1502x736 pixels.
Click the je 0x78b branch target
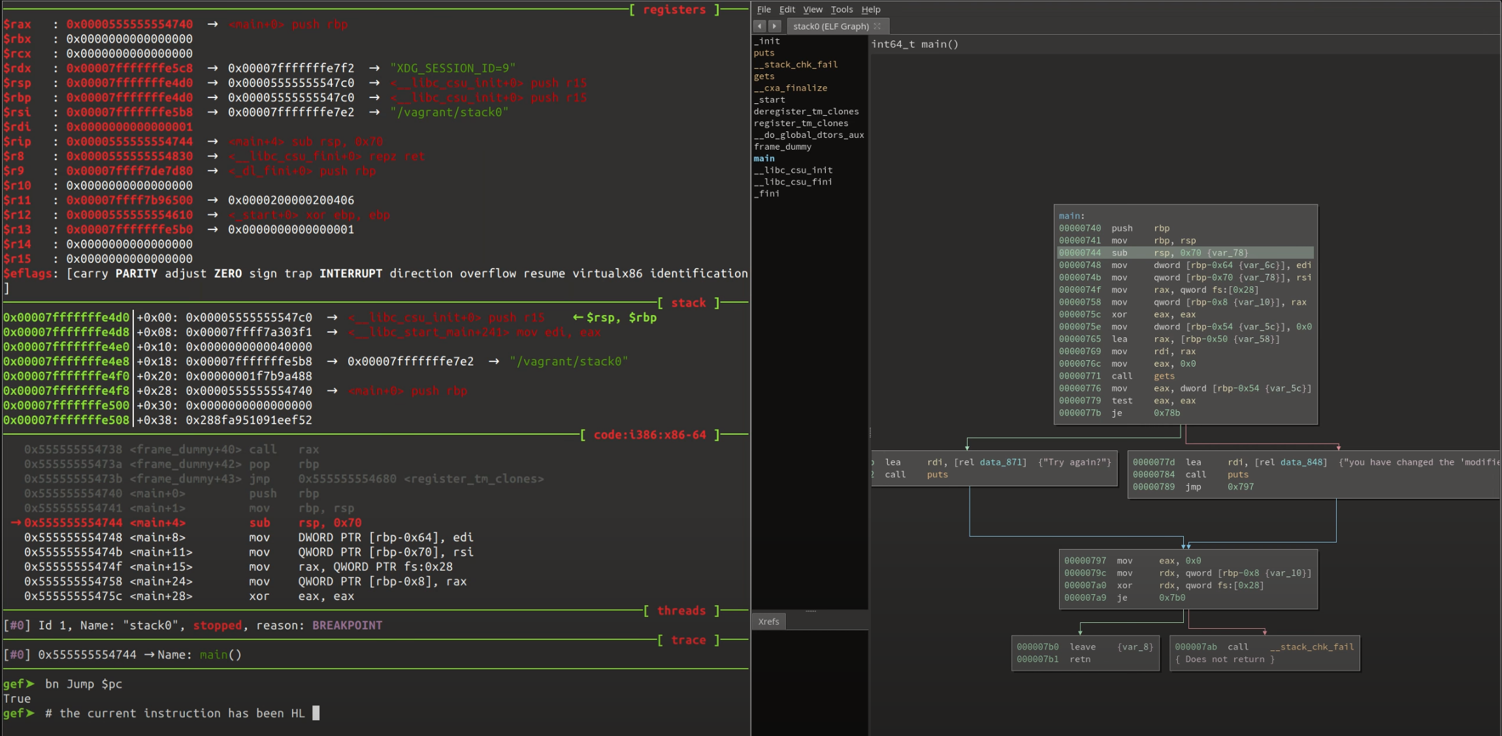(1166, 412)
